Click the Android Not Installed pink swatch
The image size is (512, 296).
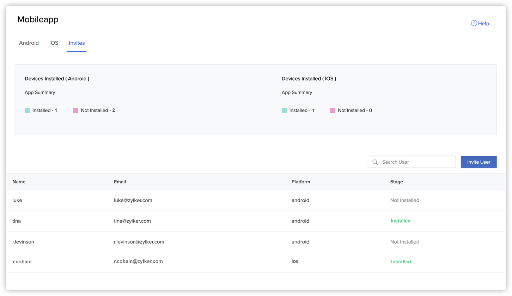[75, 111]
